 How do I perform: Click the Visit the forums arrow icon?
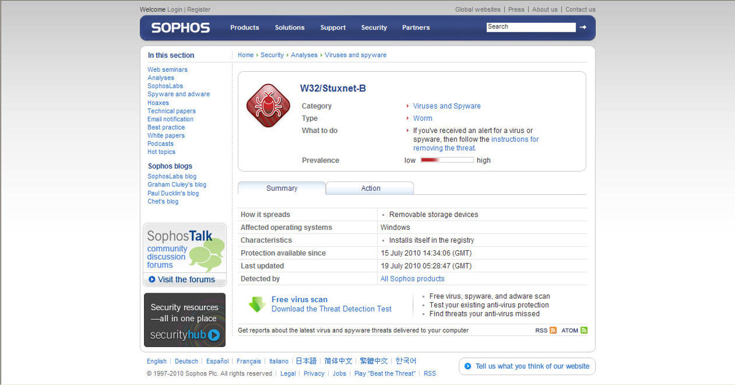(x=152, y=280)
